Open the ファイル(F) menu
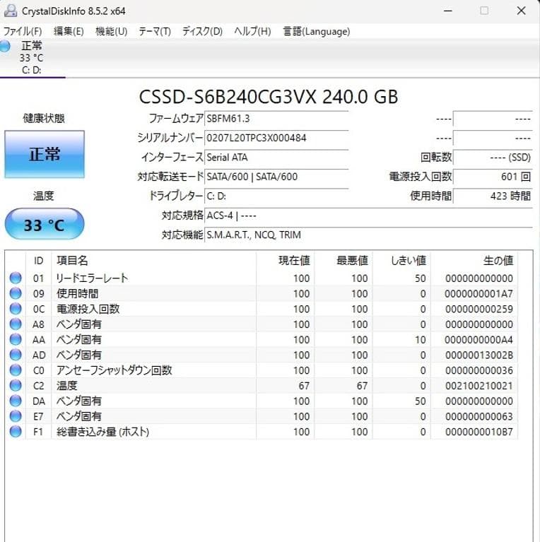 click(23, 32)
